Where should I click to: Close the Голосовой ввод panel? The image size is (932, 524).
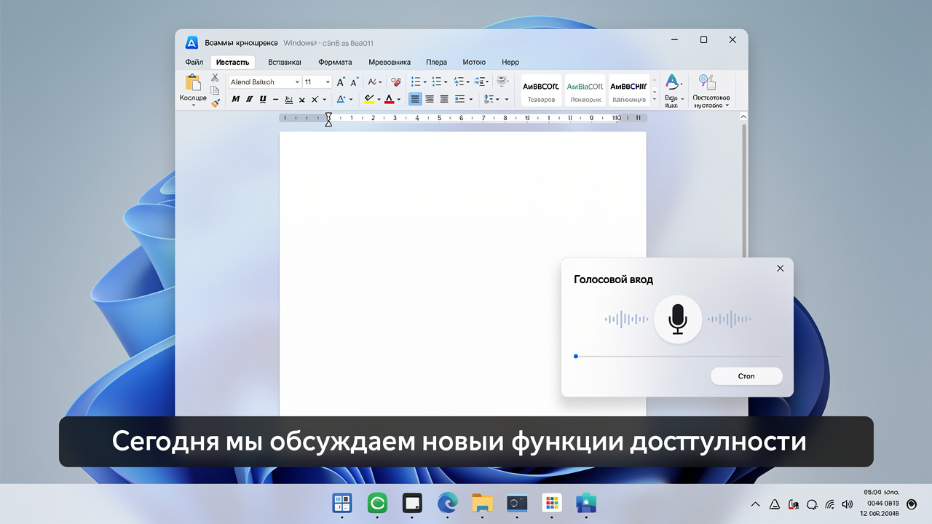click(x=781, y=269)
